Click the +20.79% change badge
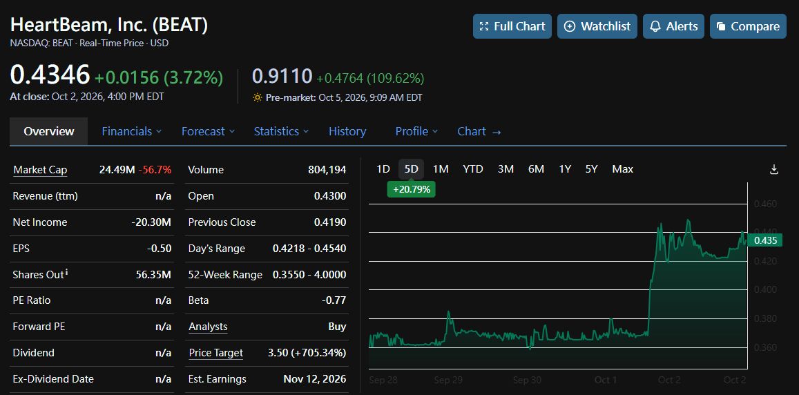The height and width of the screenshot is (395, 799). pyautogui.click(x=411, y=190)
